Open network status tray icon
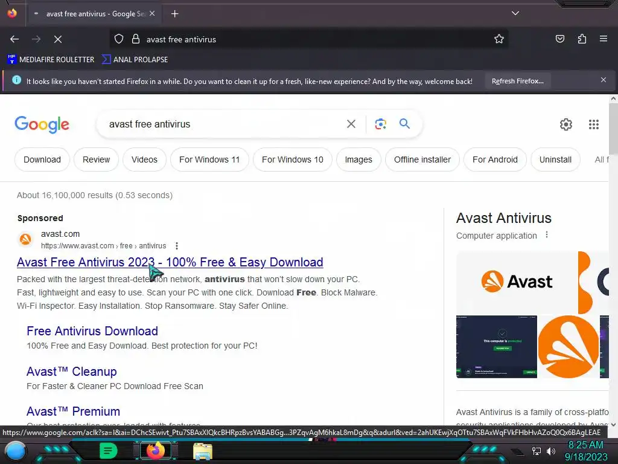Viewport: 618px width, 464px height. tap(537, 451)
